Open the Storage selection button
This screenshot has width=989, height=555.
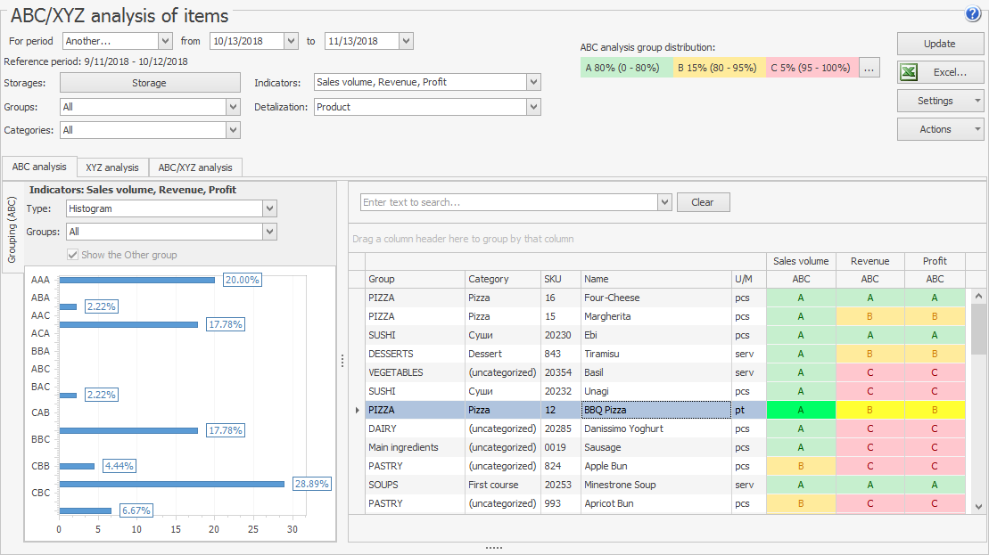149,83
